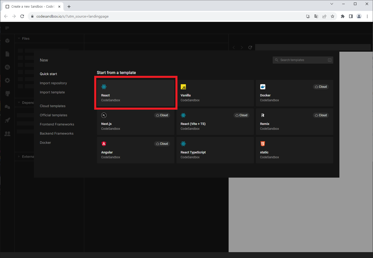Open Import repository option
The image size is (373, 258).
pos(53,83)
